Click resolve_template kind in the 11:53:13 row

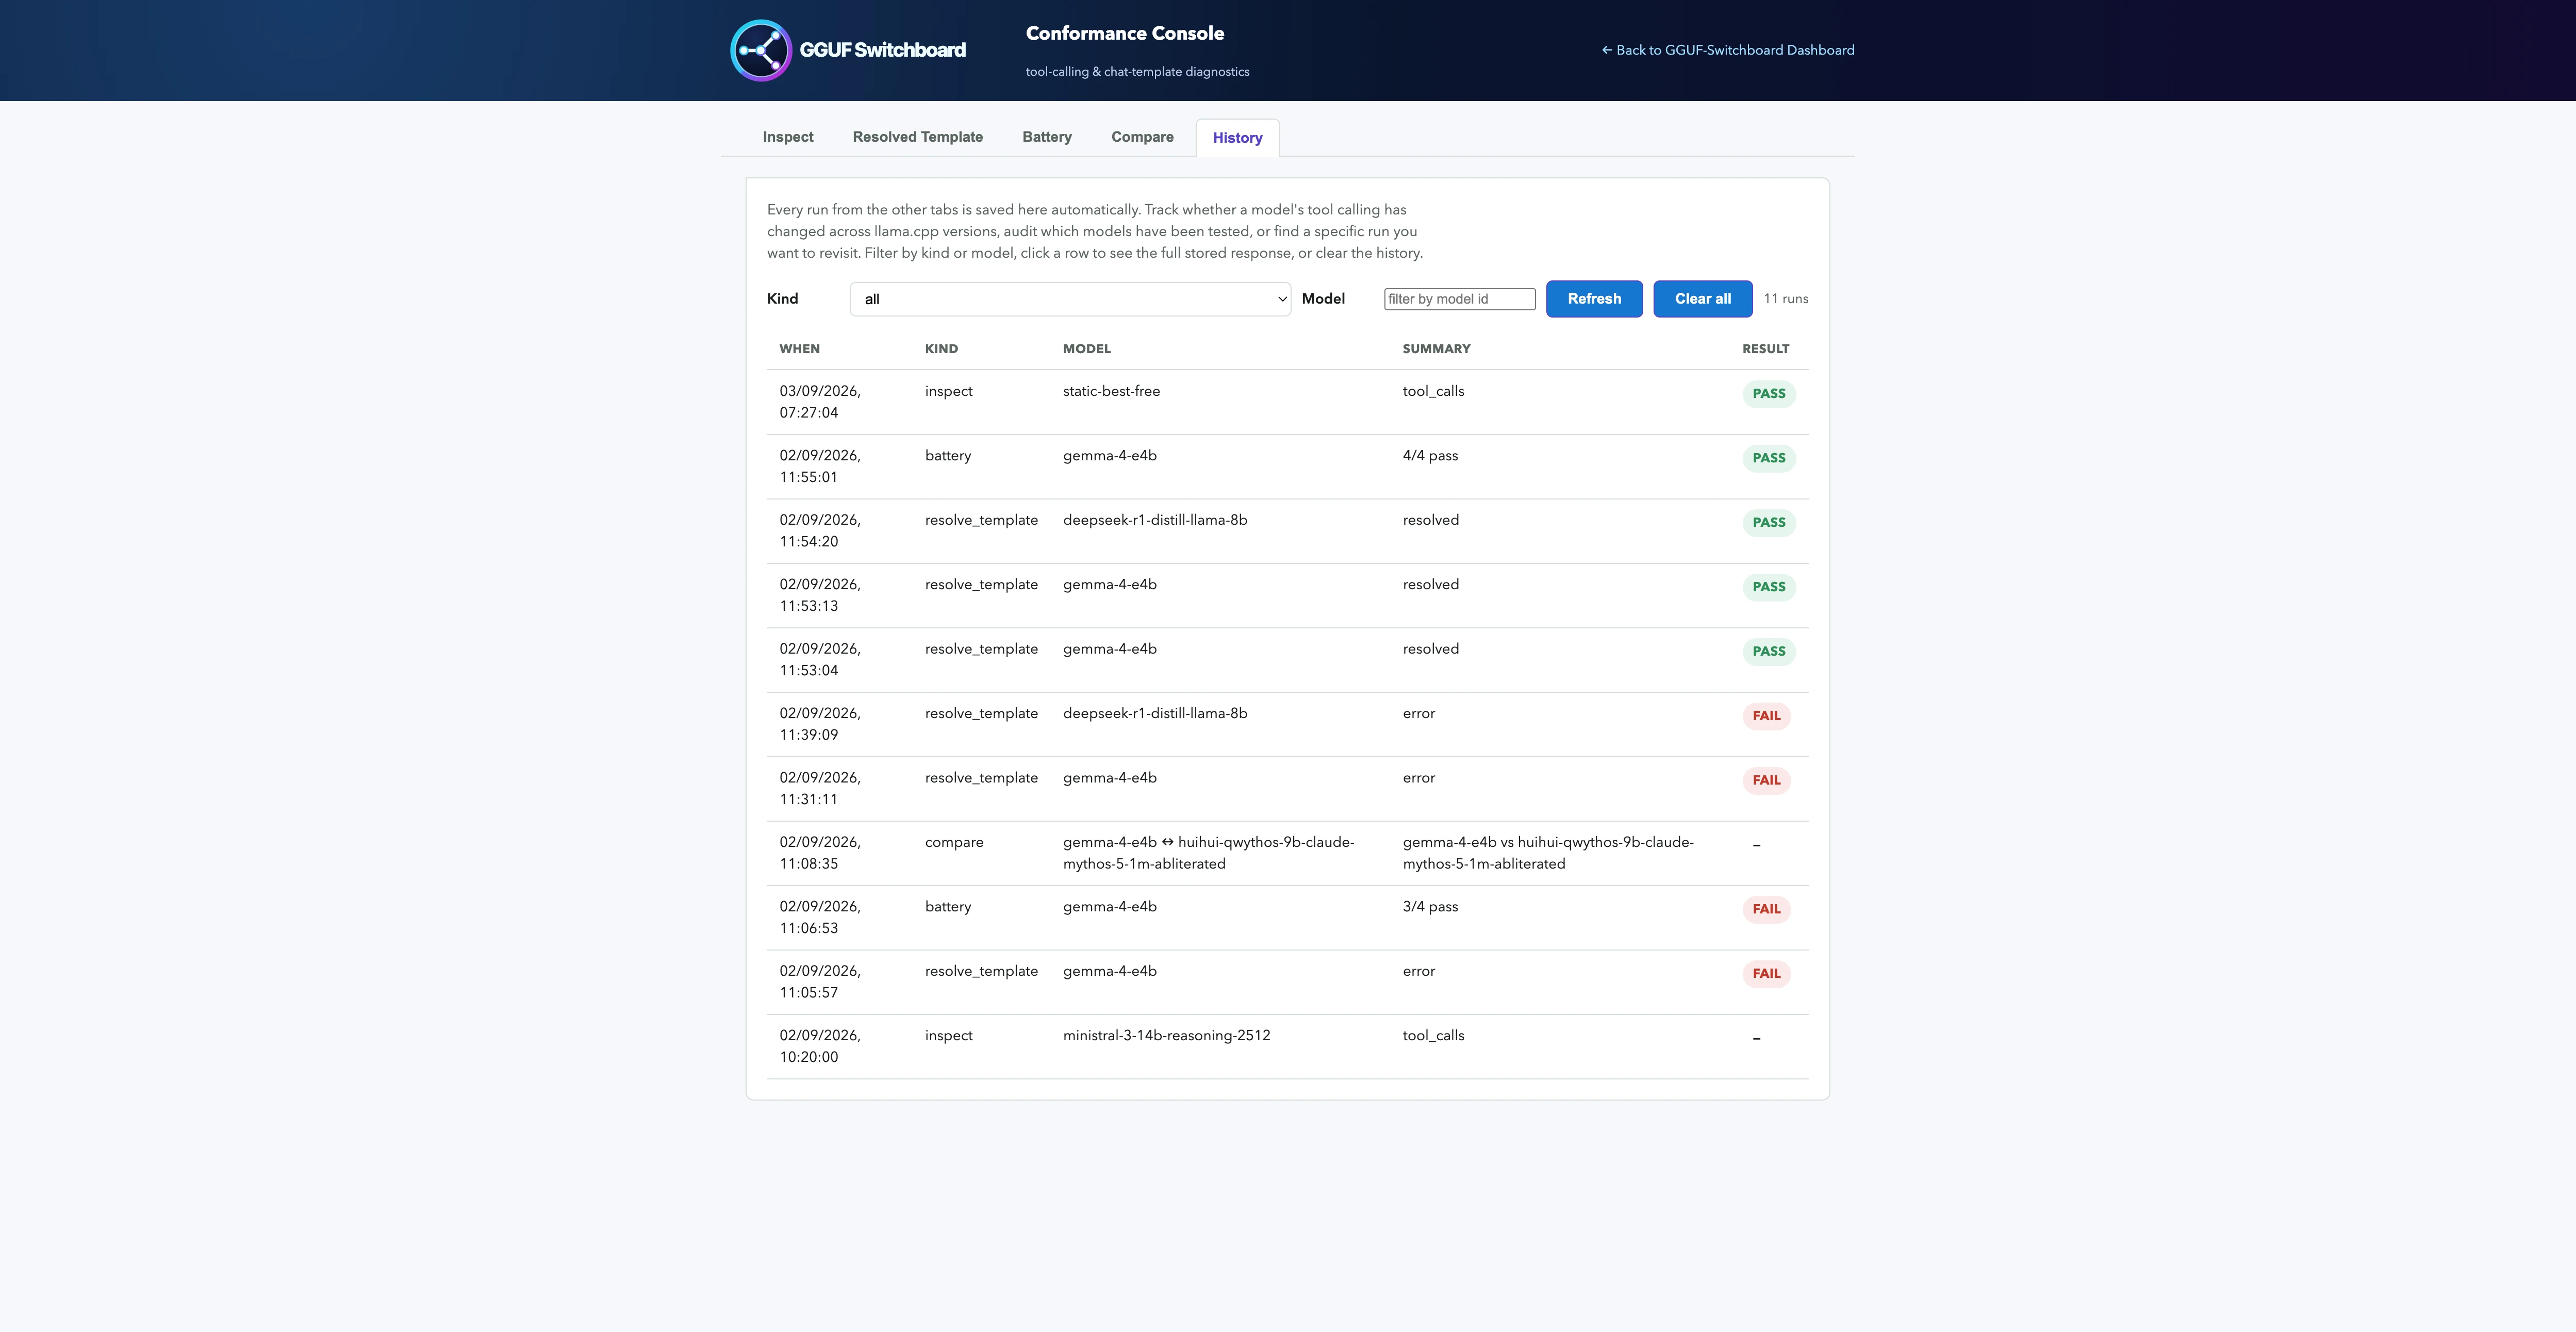(x=981, y=585)
